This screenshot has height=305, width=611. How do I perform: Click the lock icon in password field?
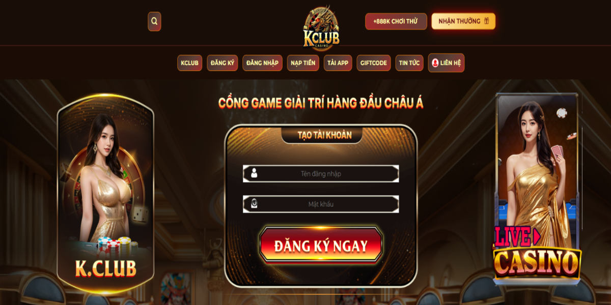tap(254, 204)
